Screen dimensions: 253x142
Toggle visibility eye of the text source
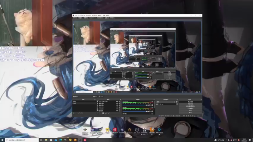click(x=117, y=101)
